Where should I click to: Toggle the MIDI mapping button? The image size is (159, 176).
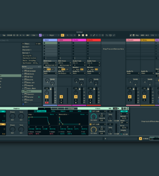142,35
